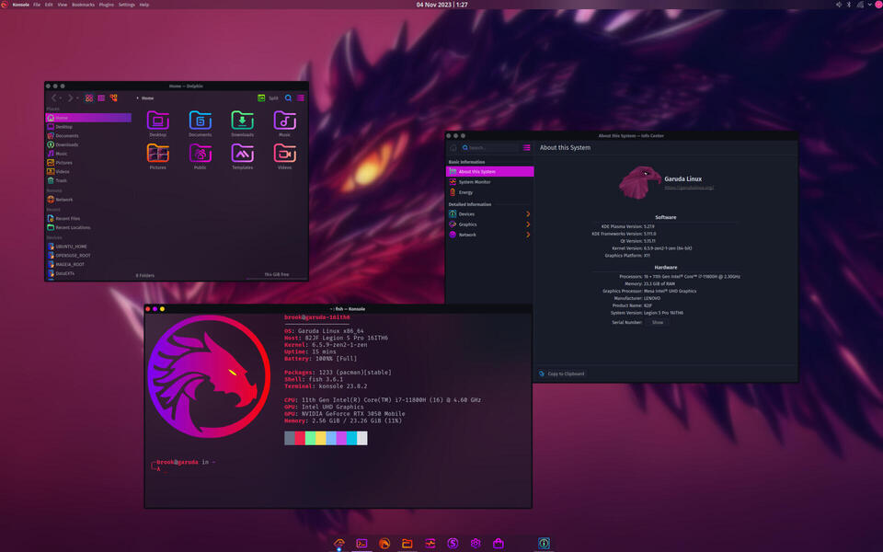Screen dimensions: 883x552
Task: Click Bluetooth icon in system tray
Action: coord(849,5)
